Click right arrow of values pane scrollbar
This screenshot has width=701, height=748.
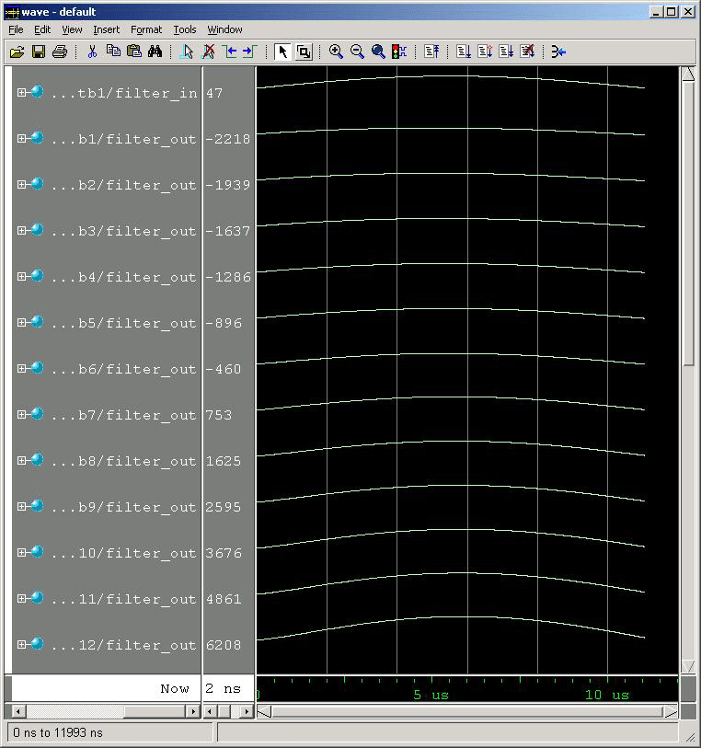pos(246,712)
